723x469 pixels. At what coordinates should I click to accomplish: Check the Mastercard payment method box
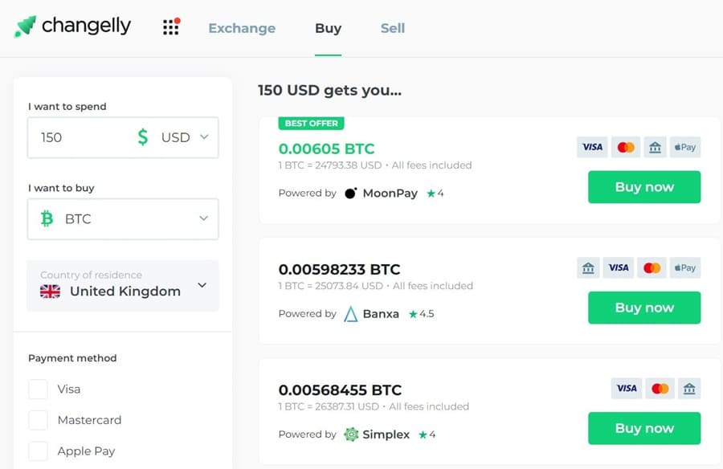pos(38,420)
